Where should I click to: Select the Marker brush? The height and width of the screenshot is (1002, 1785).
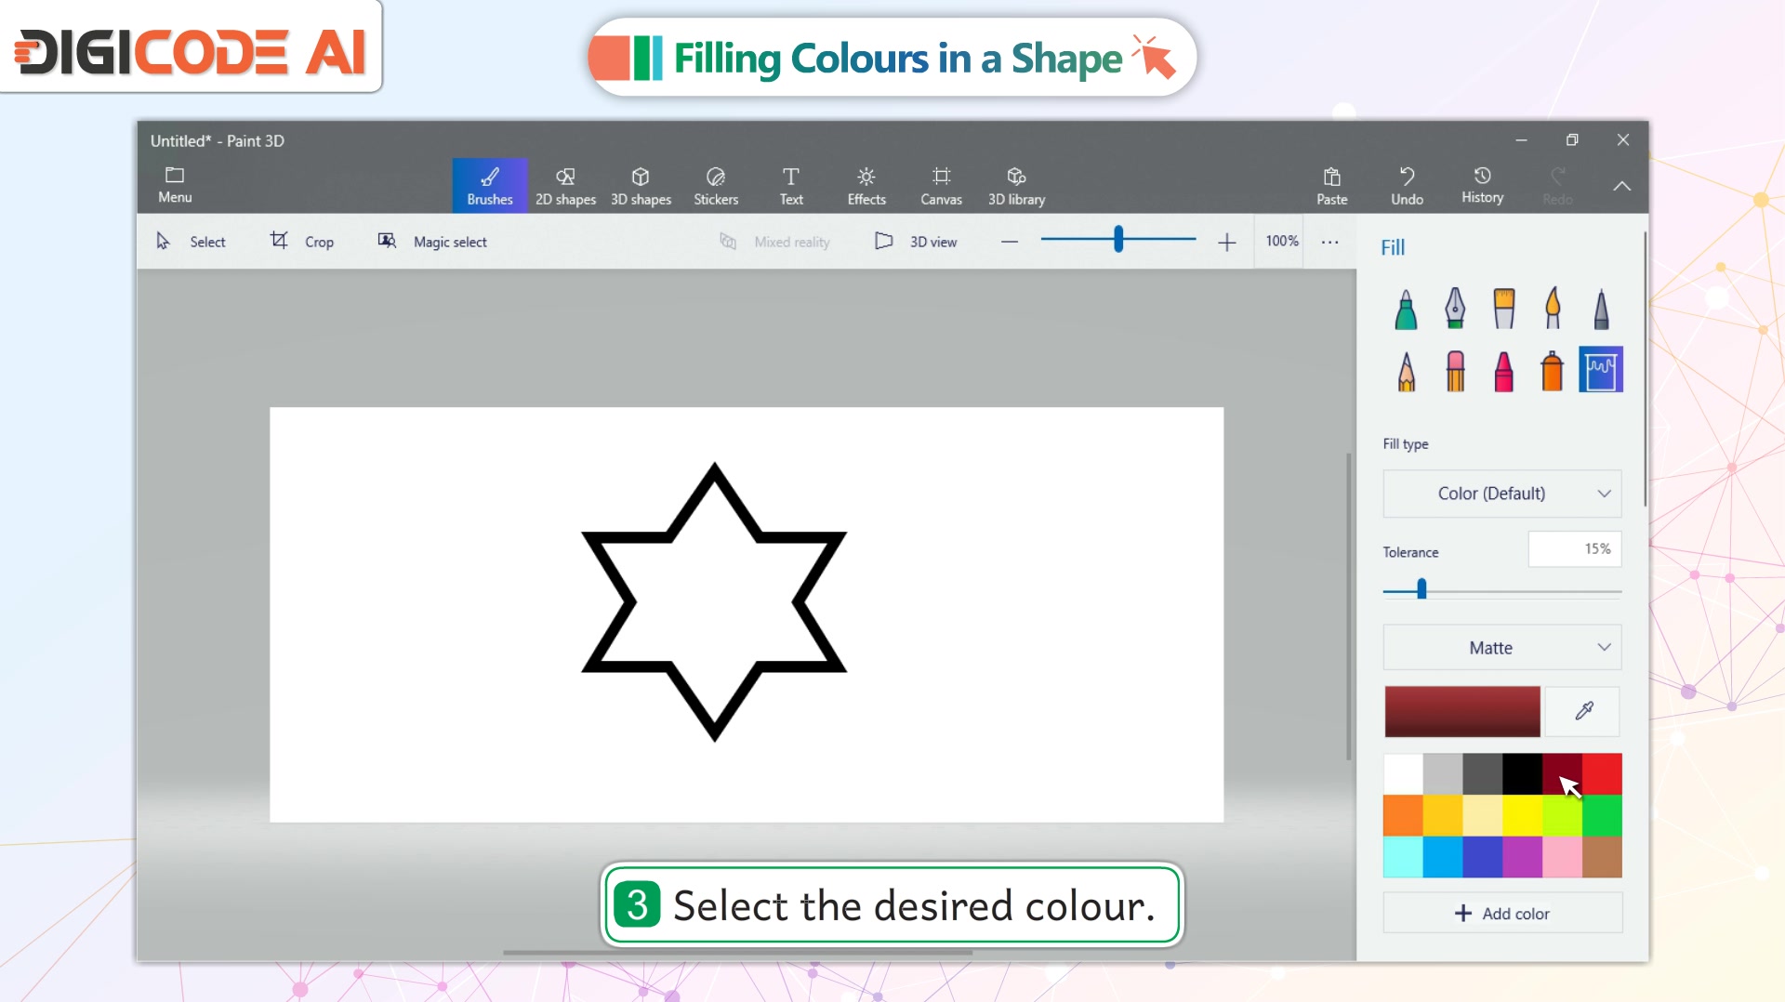coord(1406,310)
